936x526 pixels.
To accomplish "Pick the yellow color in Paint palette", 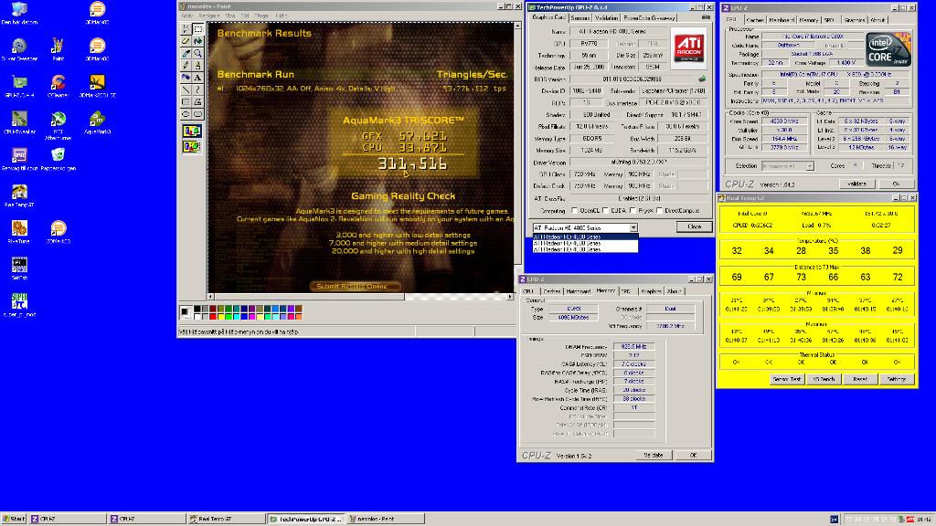I will pos(221,316).
